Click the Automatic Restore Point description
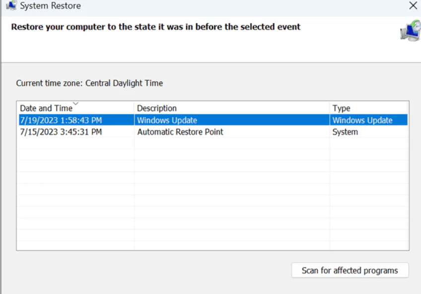Screen dimensions: 421x294 (x=180, y=132)
